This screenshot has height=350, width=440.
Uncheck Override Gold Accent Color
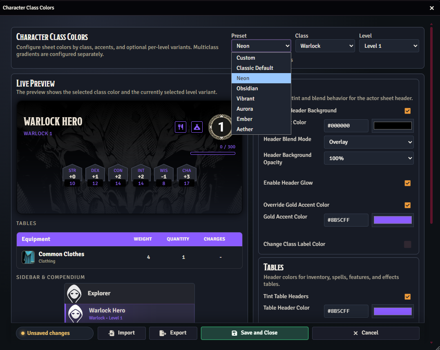pyautogui.click(x=407, y=205)
